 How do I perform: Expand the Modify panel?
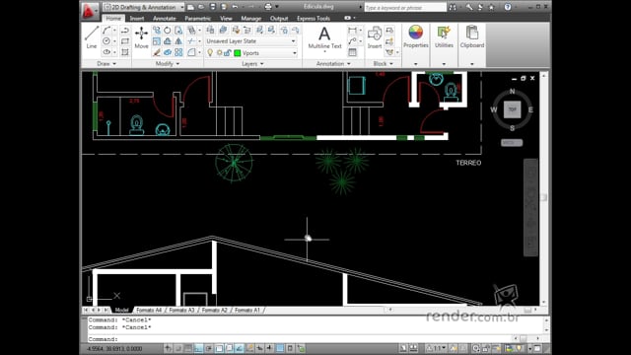click(168, 63)
